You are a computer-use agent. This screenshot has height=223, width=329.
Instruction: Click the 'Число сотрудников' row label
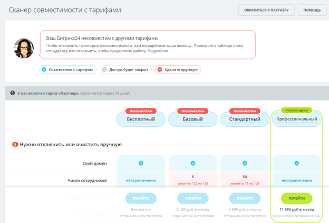(x=87, y=180)
